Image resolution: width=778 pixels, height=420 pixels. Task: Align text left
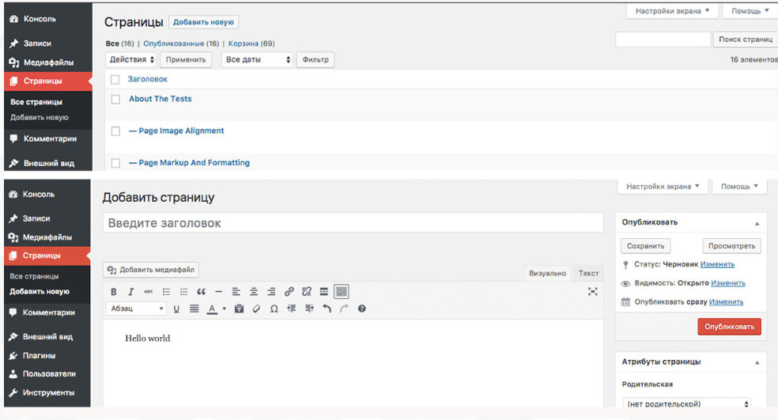point(236,291)
